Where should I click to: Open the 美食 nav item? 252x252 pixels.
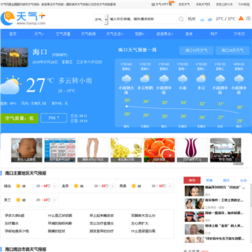click(189, 34)
